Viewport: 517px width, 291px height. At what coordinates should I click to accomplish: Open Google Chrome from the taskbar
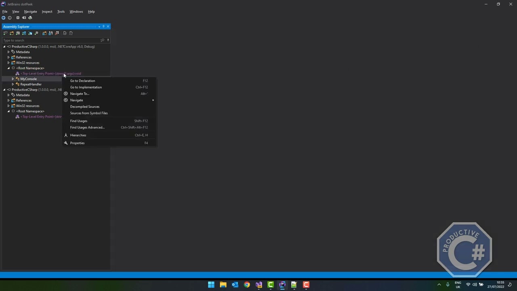click(x=247, y=285)
